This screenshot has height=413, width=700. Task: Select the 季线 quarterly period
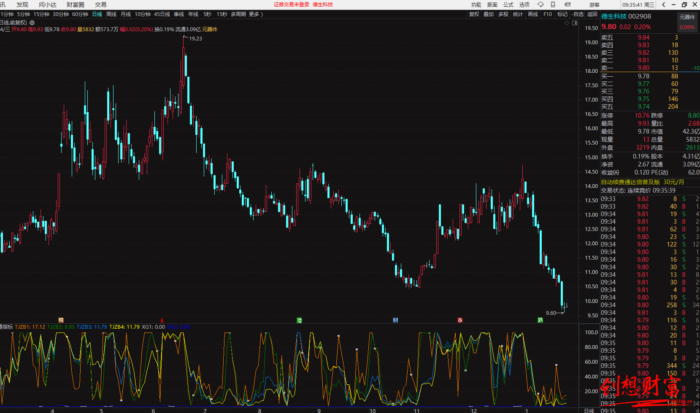[179, 14]
